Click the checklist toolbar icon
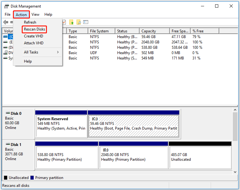The width and height of the screenshot is (240, 190). (x=86, y=22)
